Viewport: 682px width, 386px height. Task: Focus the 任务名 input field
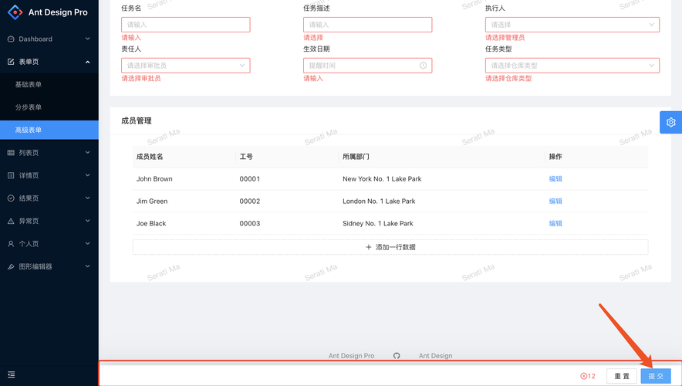[x=186, y=25]
